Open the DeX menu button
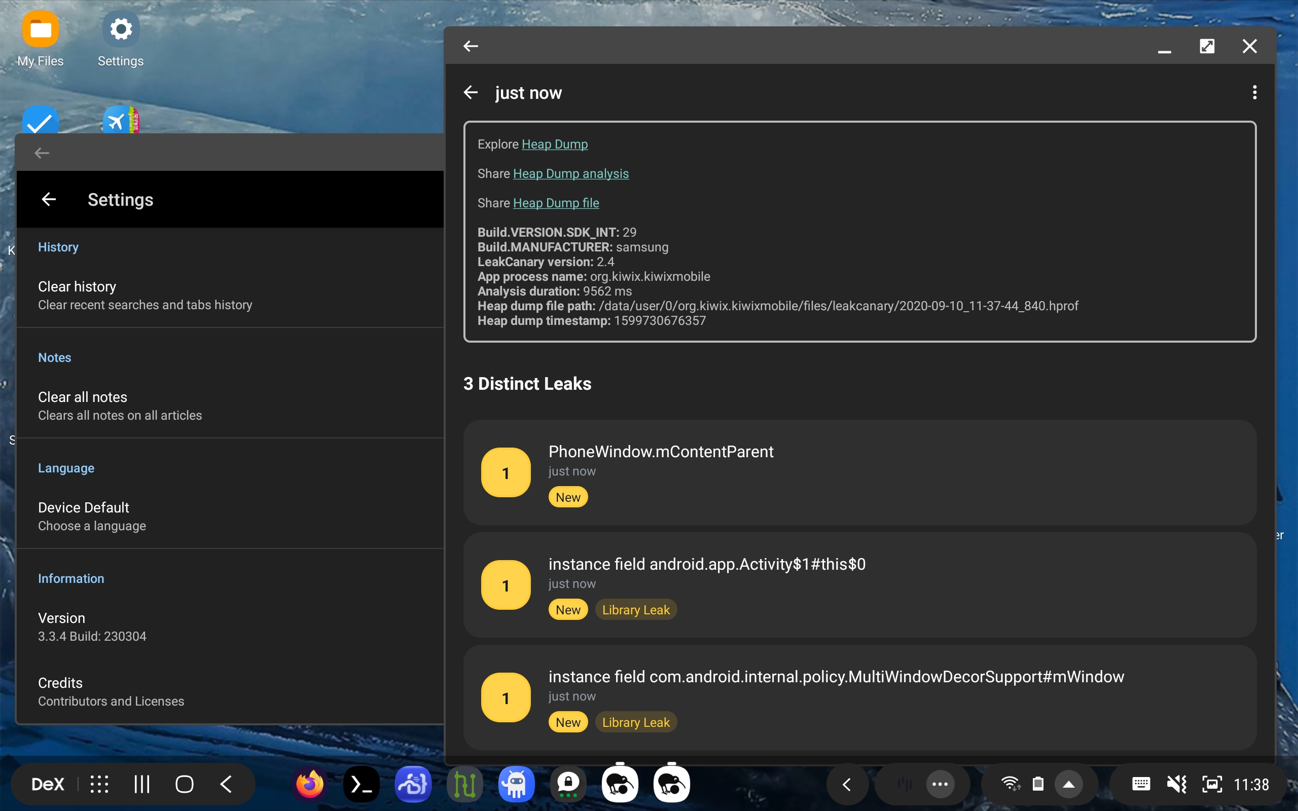This screenshot has height=811, width=1298. point(48,784)
